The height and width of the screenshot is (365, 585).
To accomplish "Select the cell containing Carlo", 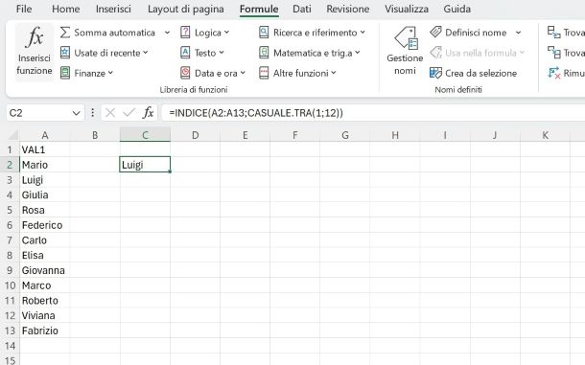I will [45, 240].
